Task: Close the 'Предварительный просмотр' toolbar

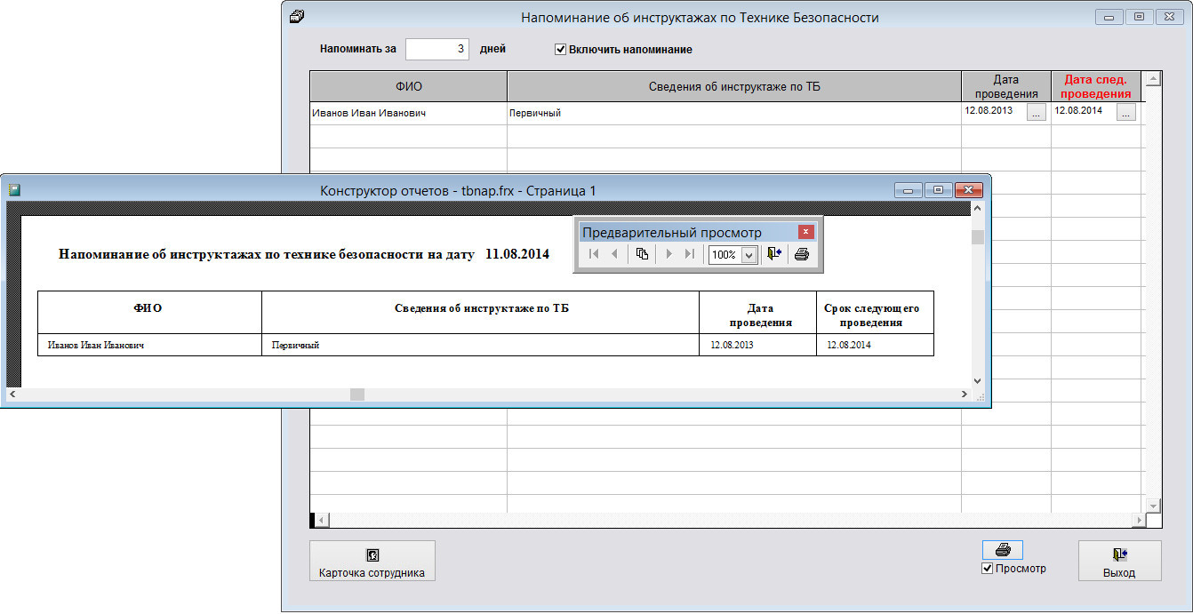Action: tap(805, 232)
